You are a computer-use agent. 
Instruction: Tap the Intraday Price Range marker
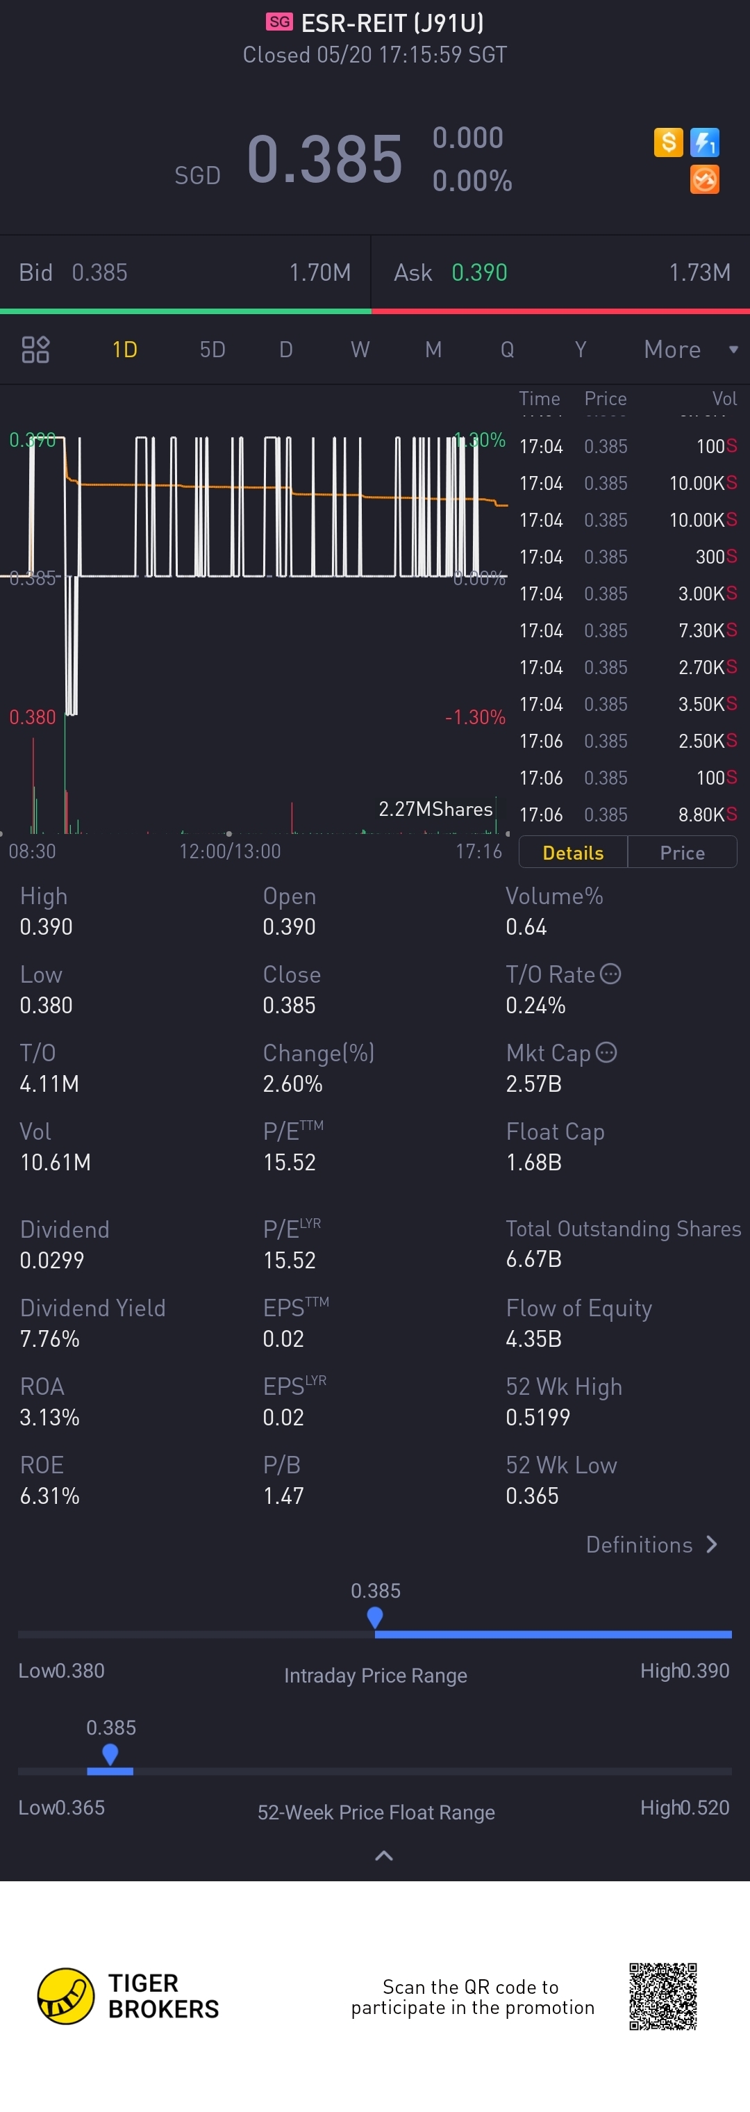(374, 1616)
